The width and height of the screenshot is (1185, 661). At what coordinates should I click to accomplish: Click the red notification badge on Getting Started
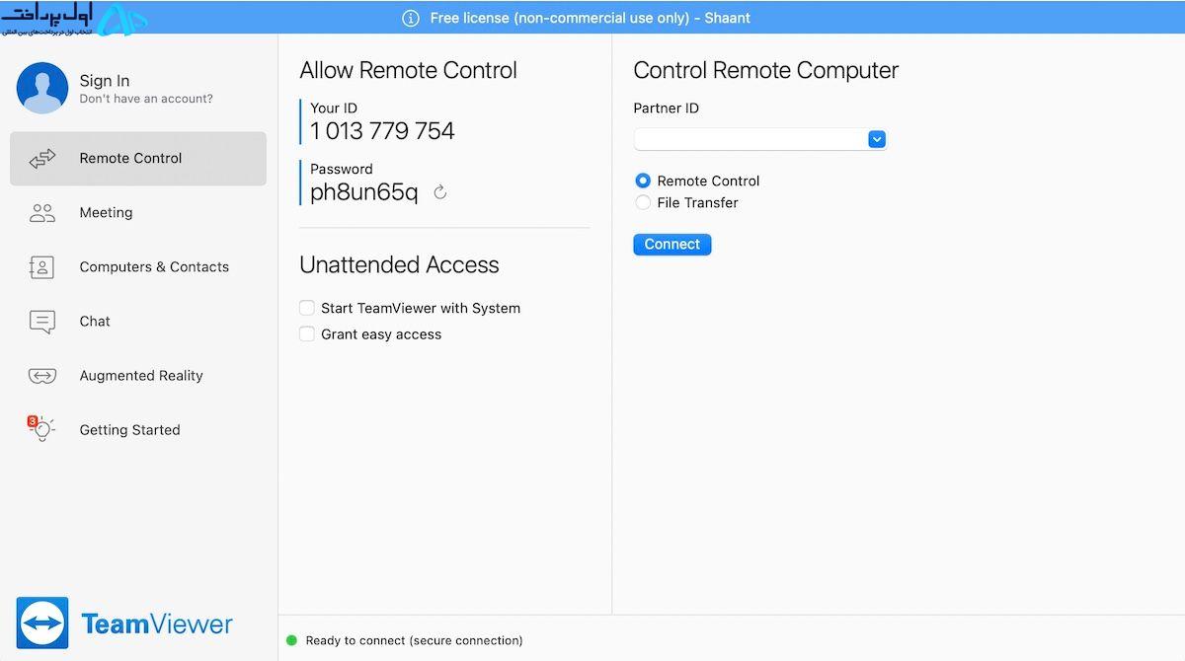click(33, 421)
